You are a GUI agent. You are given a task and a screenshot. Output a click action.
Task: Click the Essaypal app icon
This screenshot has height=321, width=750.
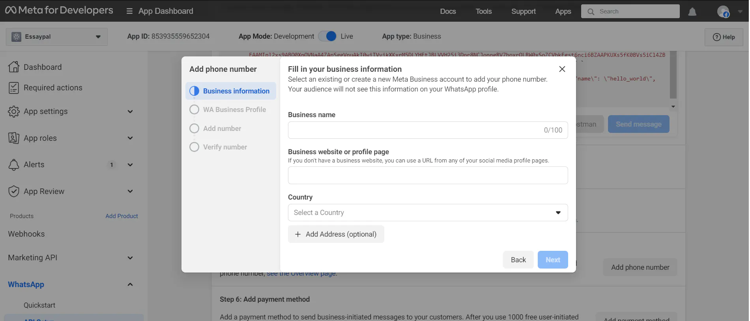(x=16, y=37)
